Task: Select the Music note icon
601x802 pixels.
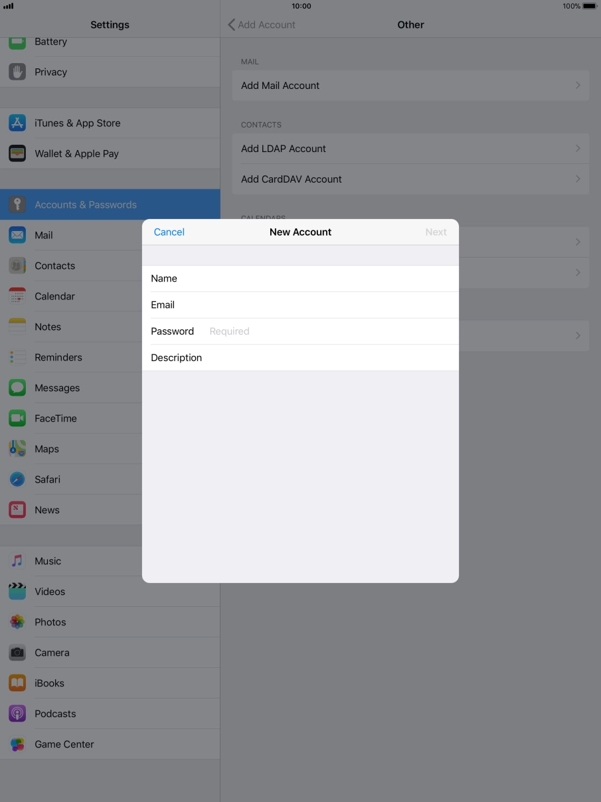Action: (17, 561)
